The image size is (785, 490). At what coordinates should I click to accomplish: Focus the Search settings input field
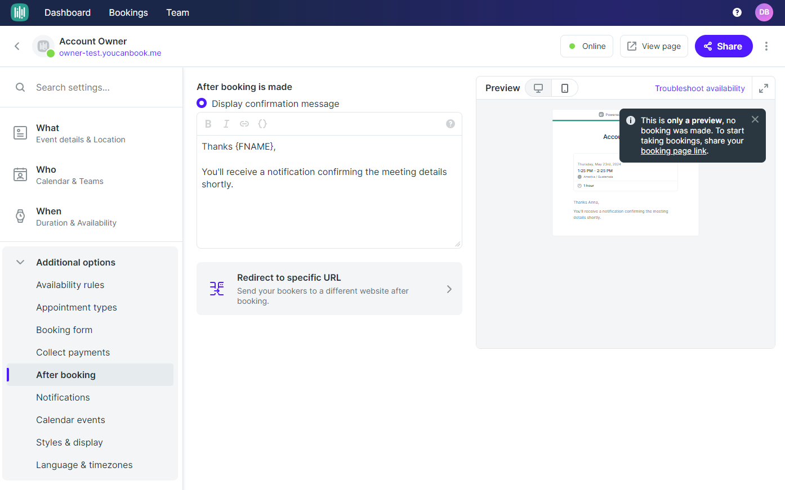click(x=91, y=87)
